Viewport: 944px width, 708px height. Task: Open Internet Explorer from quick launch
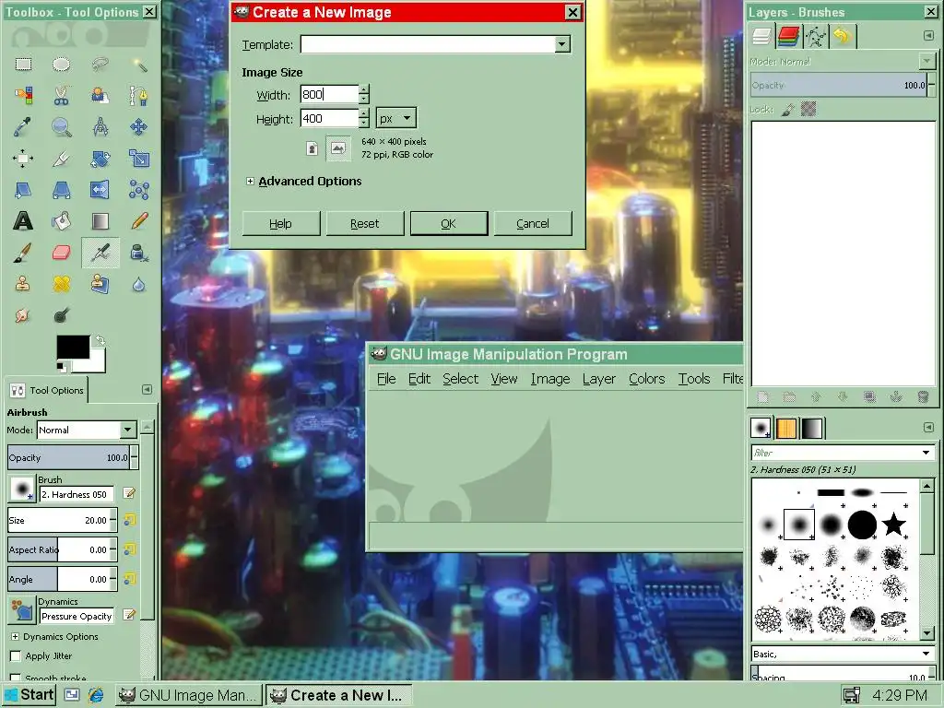pos(96,695)
